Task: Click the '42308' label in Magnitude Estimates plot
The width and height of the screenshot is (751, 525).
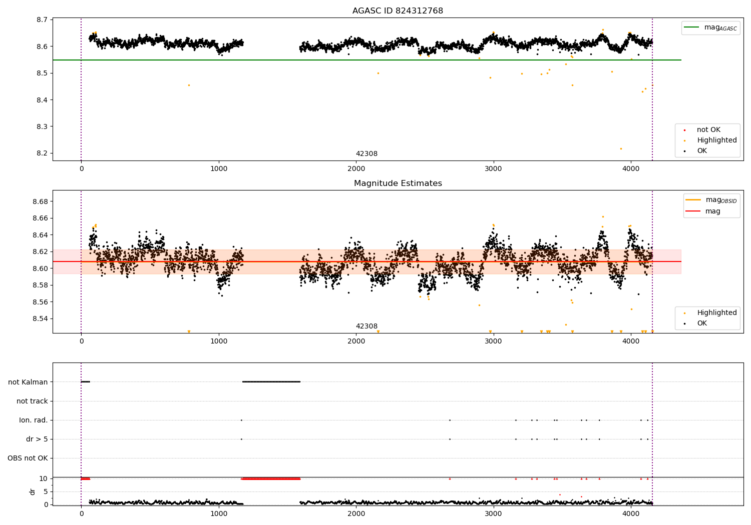Action: click(366, 326)
